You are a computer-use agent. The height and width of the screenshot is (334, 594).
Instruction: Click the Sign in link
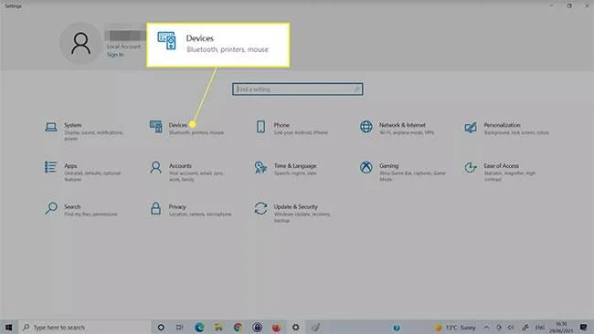click(115, 55)
